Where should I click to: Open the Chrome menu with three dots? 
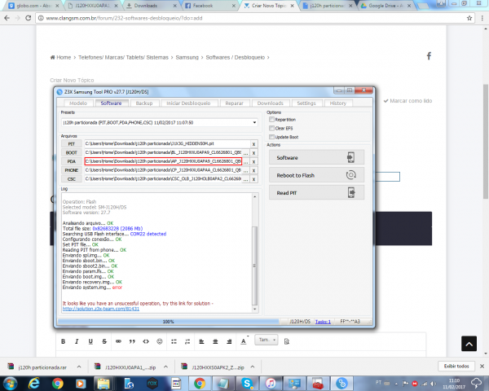point(482,18)
